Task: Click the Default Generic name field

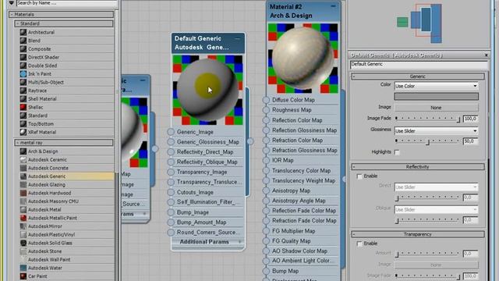Action: 419,65
